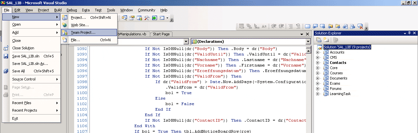
Task: Open the Command Window icon's dropdown arrow
Action: 168,18
